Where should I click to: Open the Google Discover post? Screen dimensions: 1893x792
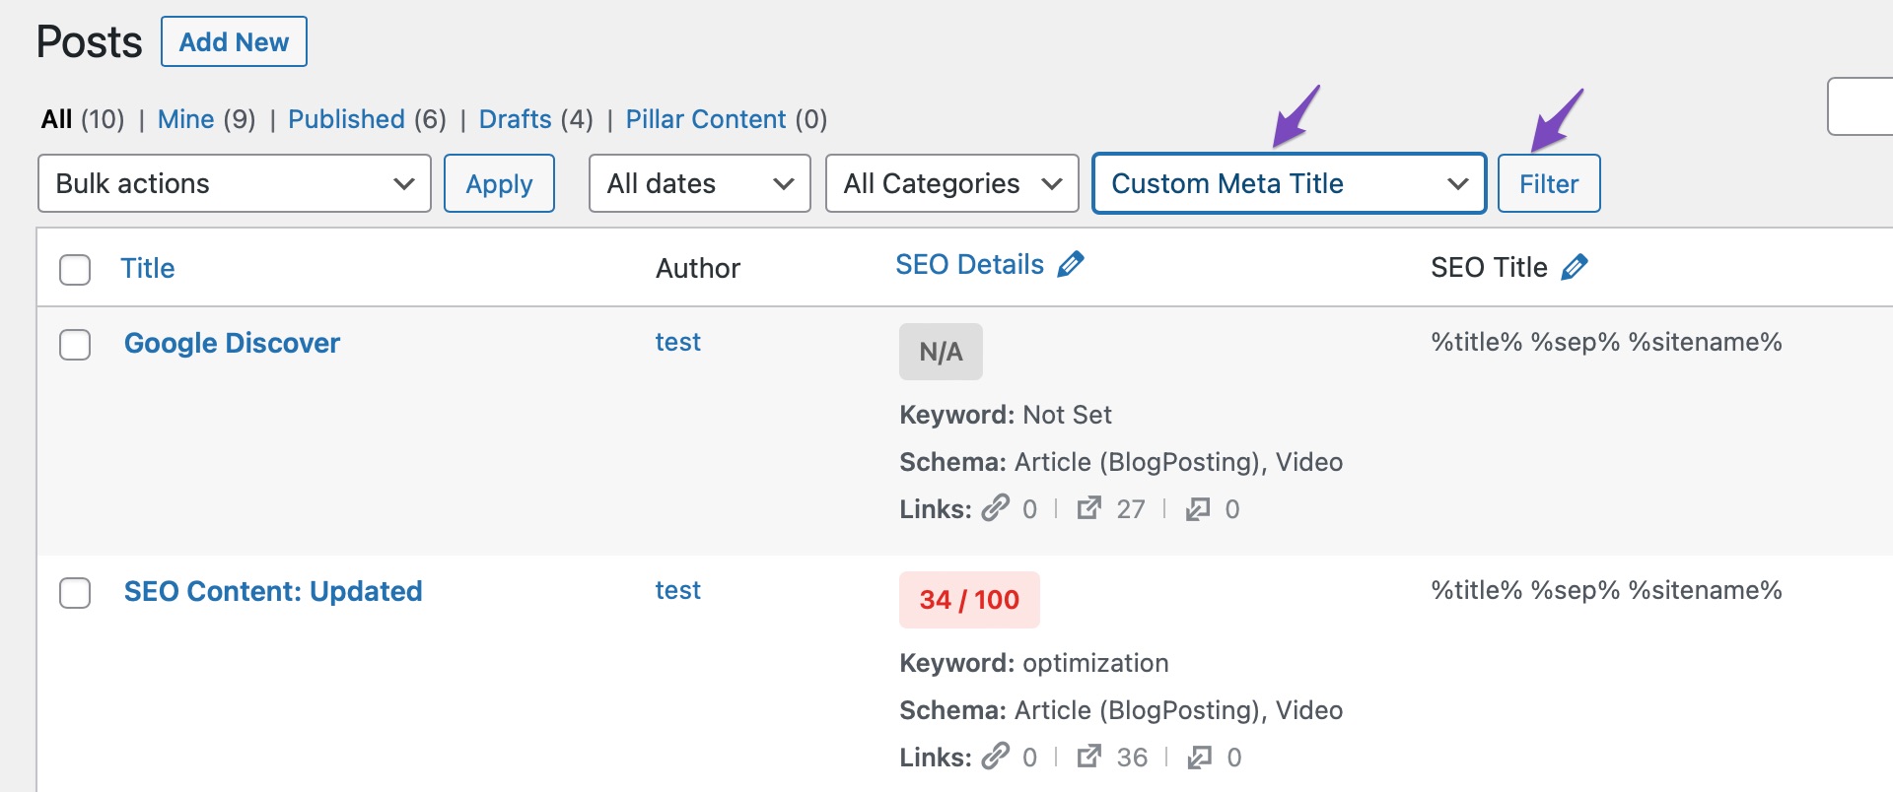point(232,343)
